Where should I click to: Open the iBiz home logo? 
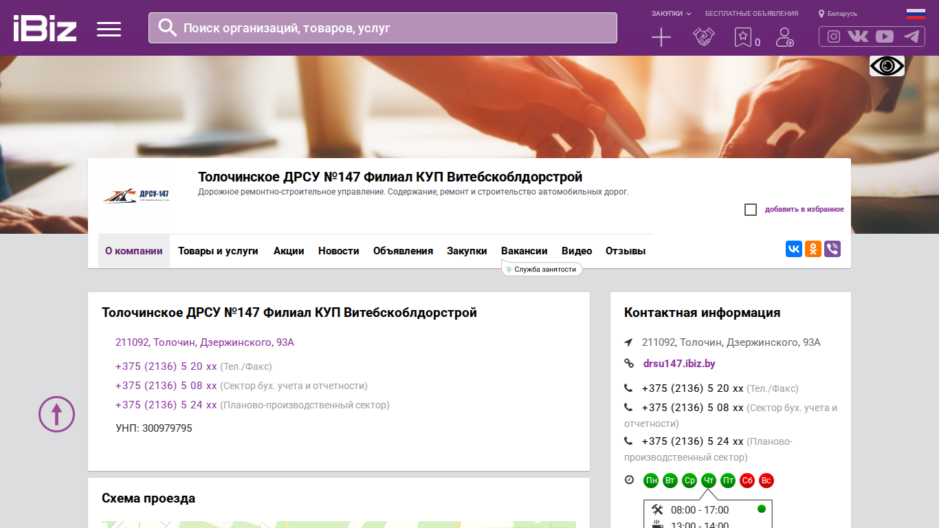tap(45, 28)
